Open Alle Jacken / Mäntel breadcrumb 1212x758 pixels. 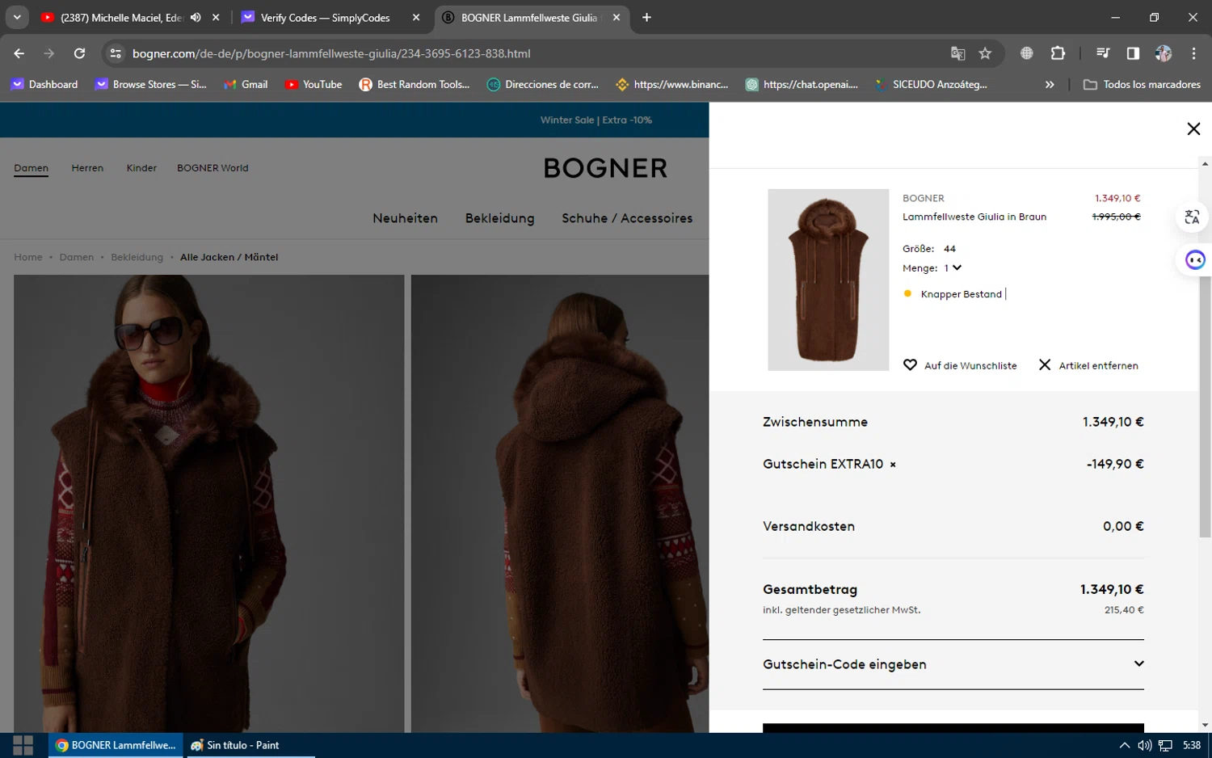click(229, 257)
